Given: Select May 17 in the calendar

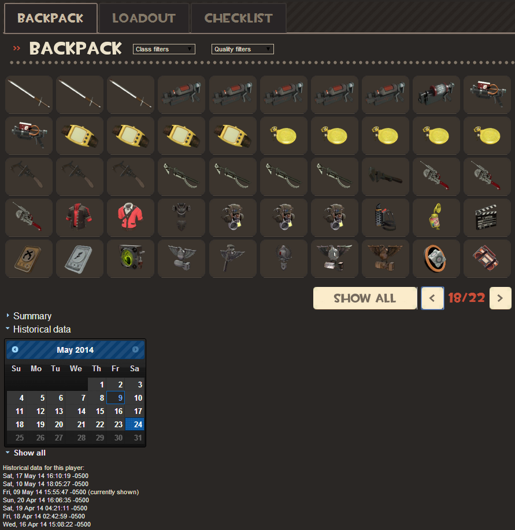Looking at the screenshot, I should coord(135,411).
